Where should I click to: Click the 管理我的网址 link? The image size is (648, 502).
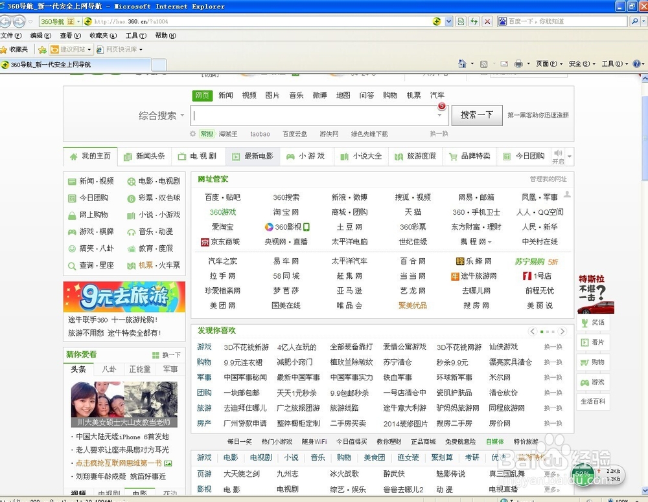coord(548,179)
